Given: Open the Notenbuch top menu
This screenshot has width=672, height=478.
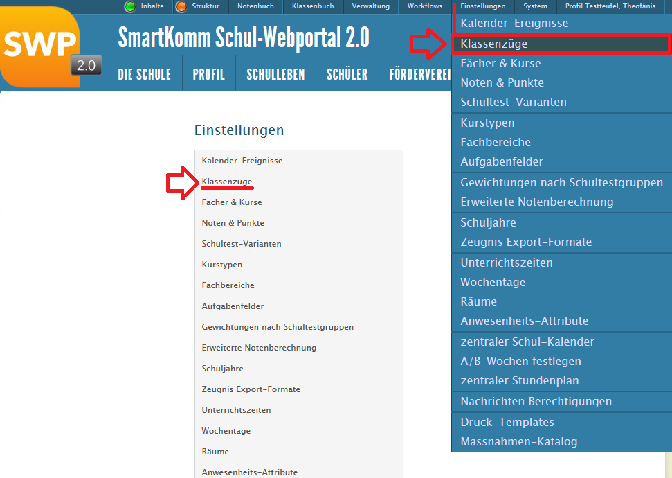Looking at the screenshot, I should 255,6.
